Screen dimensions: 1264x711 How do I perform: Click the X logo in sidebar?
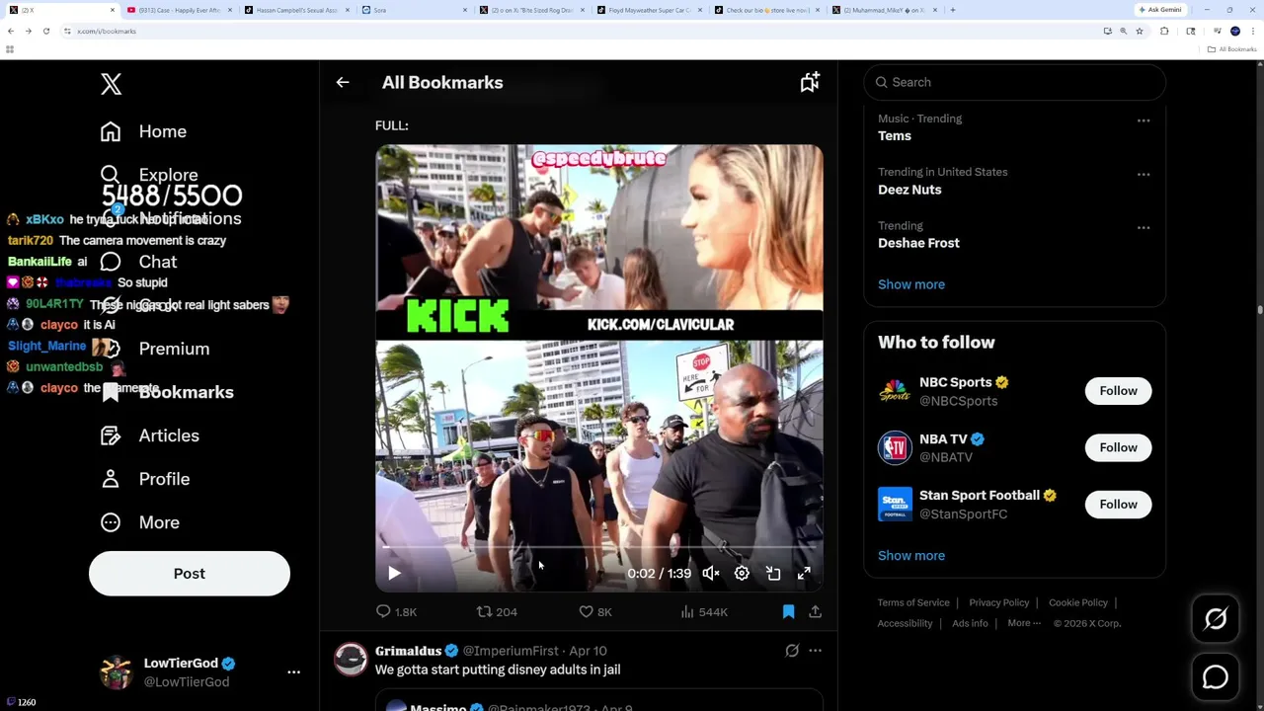(111, 84)
